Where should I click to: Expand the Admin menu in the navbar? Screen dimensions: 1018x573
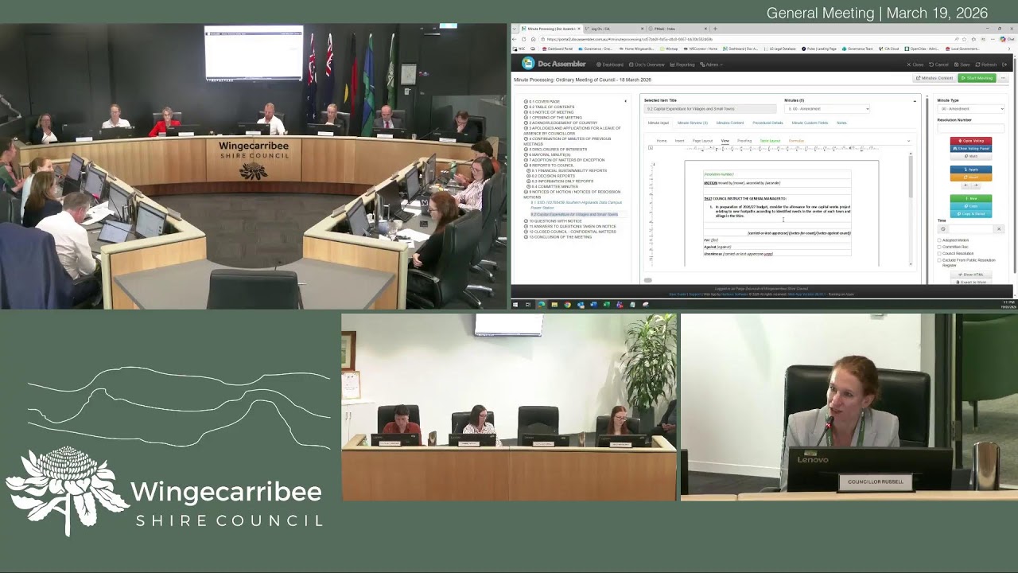pyautogui.click(x=711, y=64)
